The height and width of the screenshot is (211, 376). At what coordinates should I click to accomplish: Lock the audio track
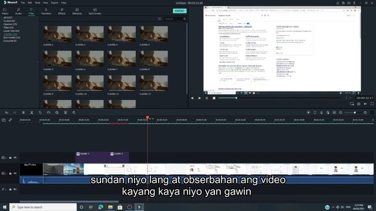click(x=11, y=189)
